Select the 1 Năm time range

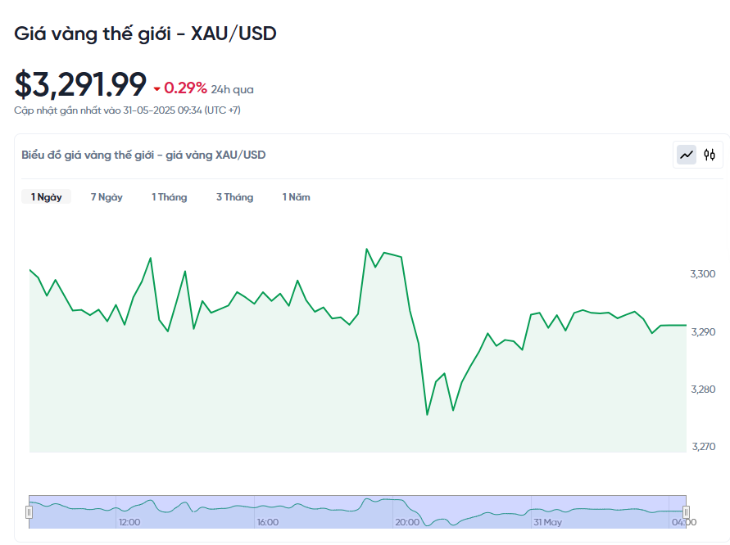pos(296,196)
